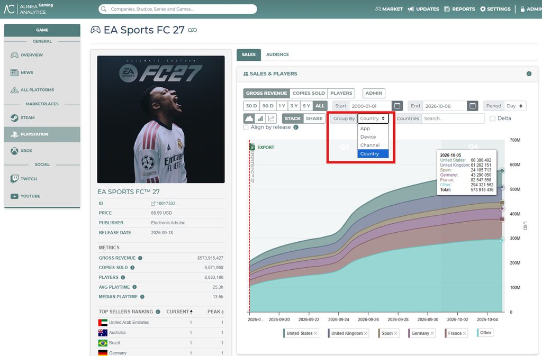The width and height of the screenshot is (542, 356).
Task: Click the ADMIN button in the chart
Action: (374, 93)
